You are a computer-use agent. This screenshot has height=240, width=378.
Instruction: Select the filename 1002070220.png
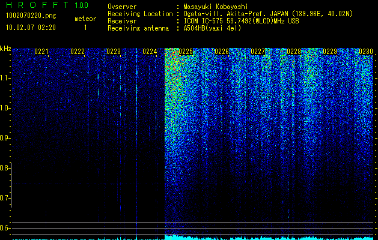click(x=31, y=16)
